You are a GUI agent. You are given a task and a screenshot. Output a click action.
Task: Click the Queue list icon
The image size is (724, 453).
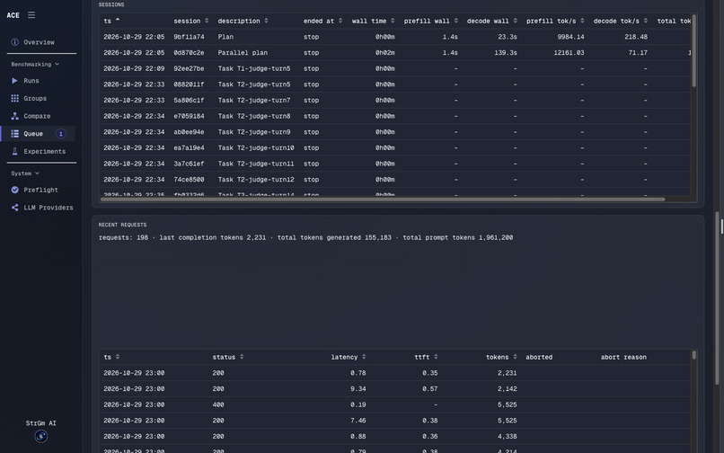point(14,134)
